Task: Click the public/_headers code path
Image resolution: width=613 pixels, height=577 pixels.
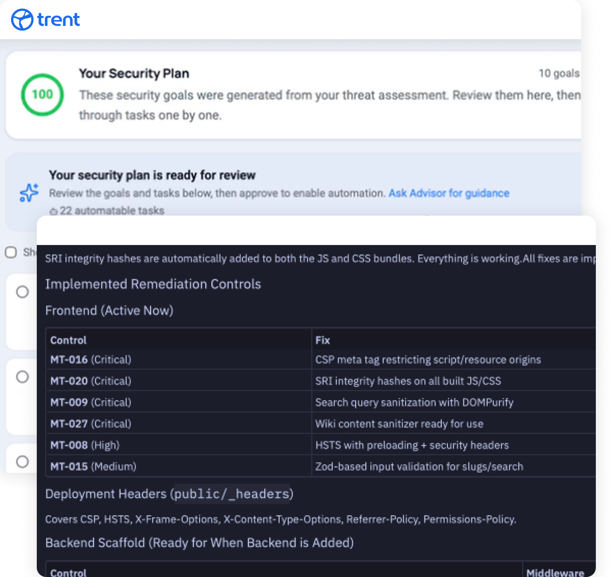Action: tap(232, 494)
